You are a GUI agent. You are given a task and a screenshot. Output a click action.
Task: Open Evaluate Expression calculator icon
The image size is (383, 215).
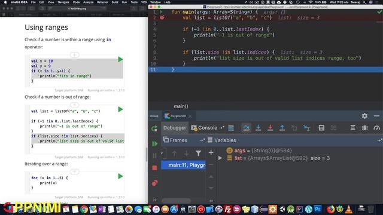pos(321,128)
